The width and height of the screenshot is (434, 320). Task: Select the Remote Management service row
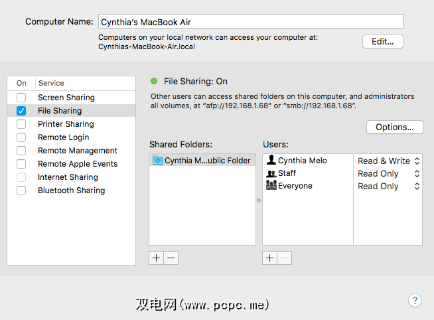tap(72, 151)
